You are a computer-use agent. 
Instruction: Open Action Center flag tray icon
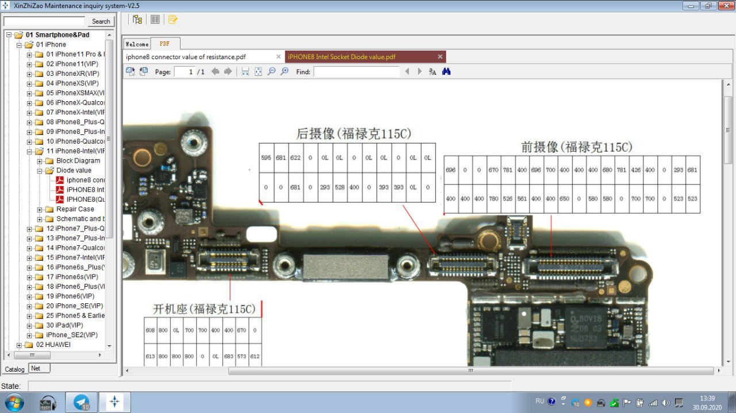[627, 402]
